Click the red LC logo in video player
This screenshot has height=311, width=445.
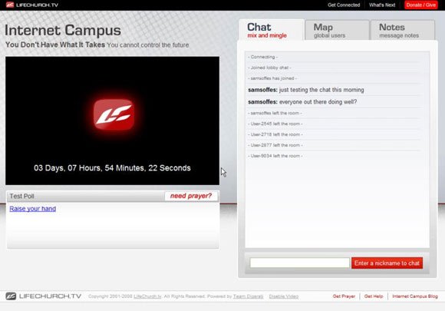click(114, 114)
